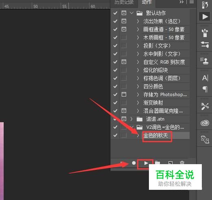Expand the 渐变映射 action
The image size is (212, 200).
click(138, 103)
